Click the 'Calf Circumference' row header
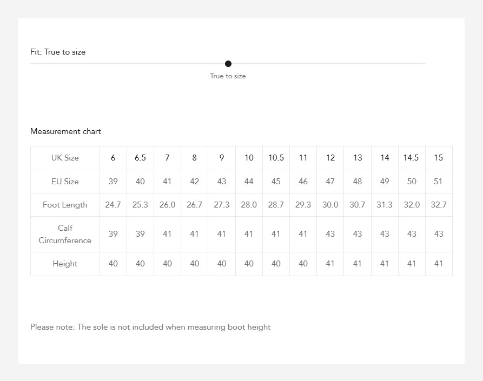Image resolution: width=483 pixels, height=381 pixels. coord(65,234)
